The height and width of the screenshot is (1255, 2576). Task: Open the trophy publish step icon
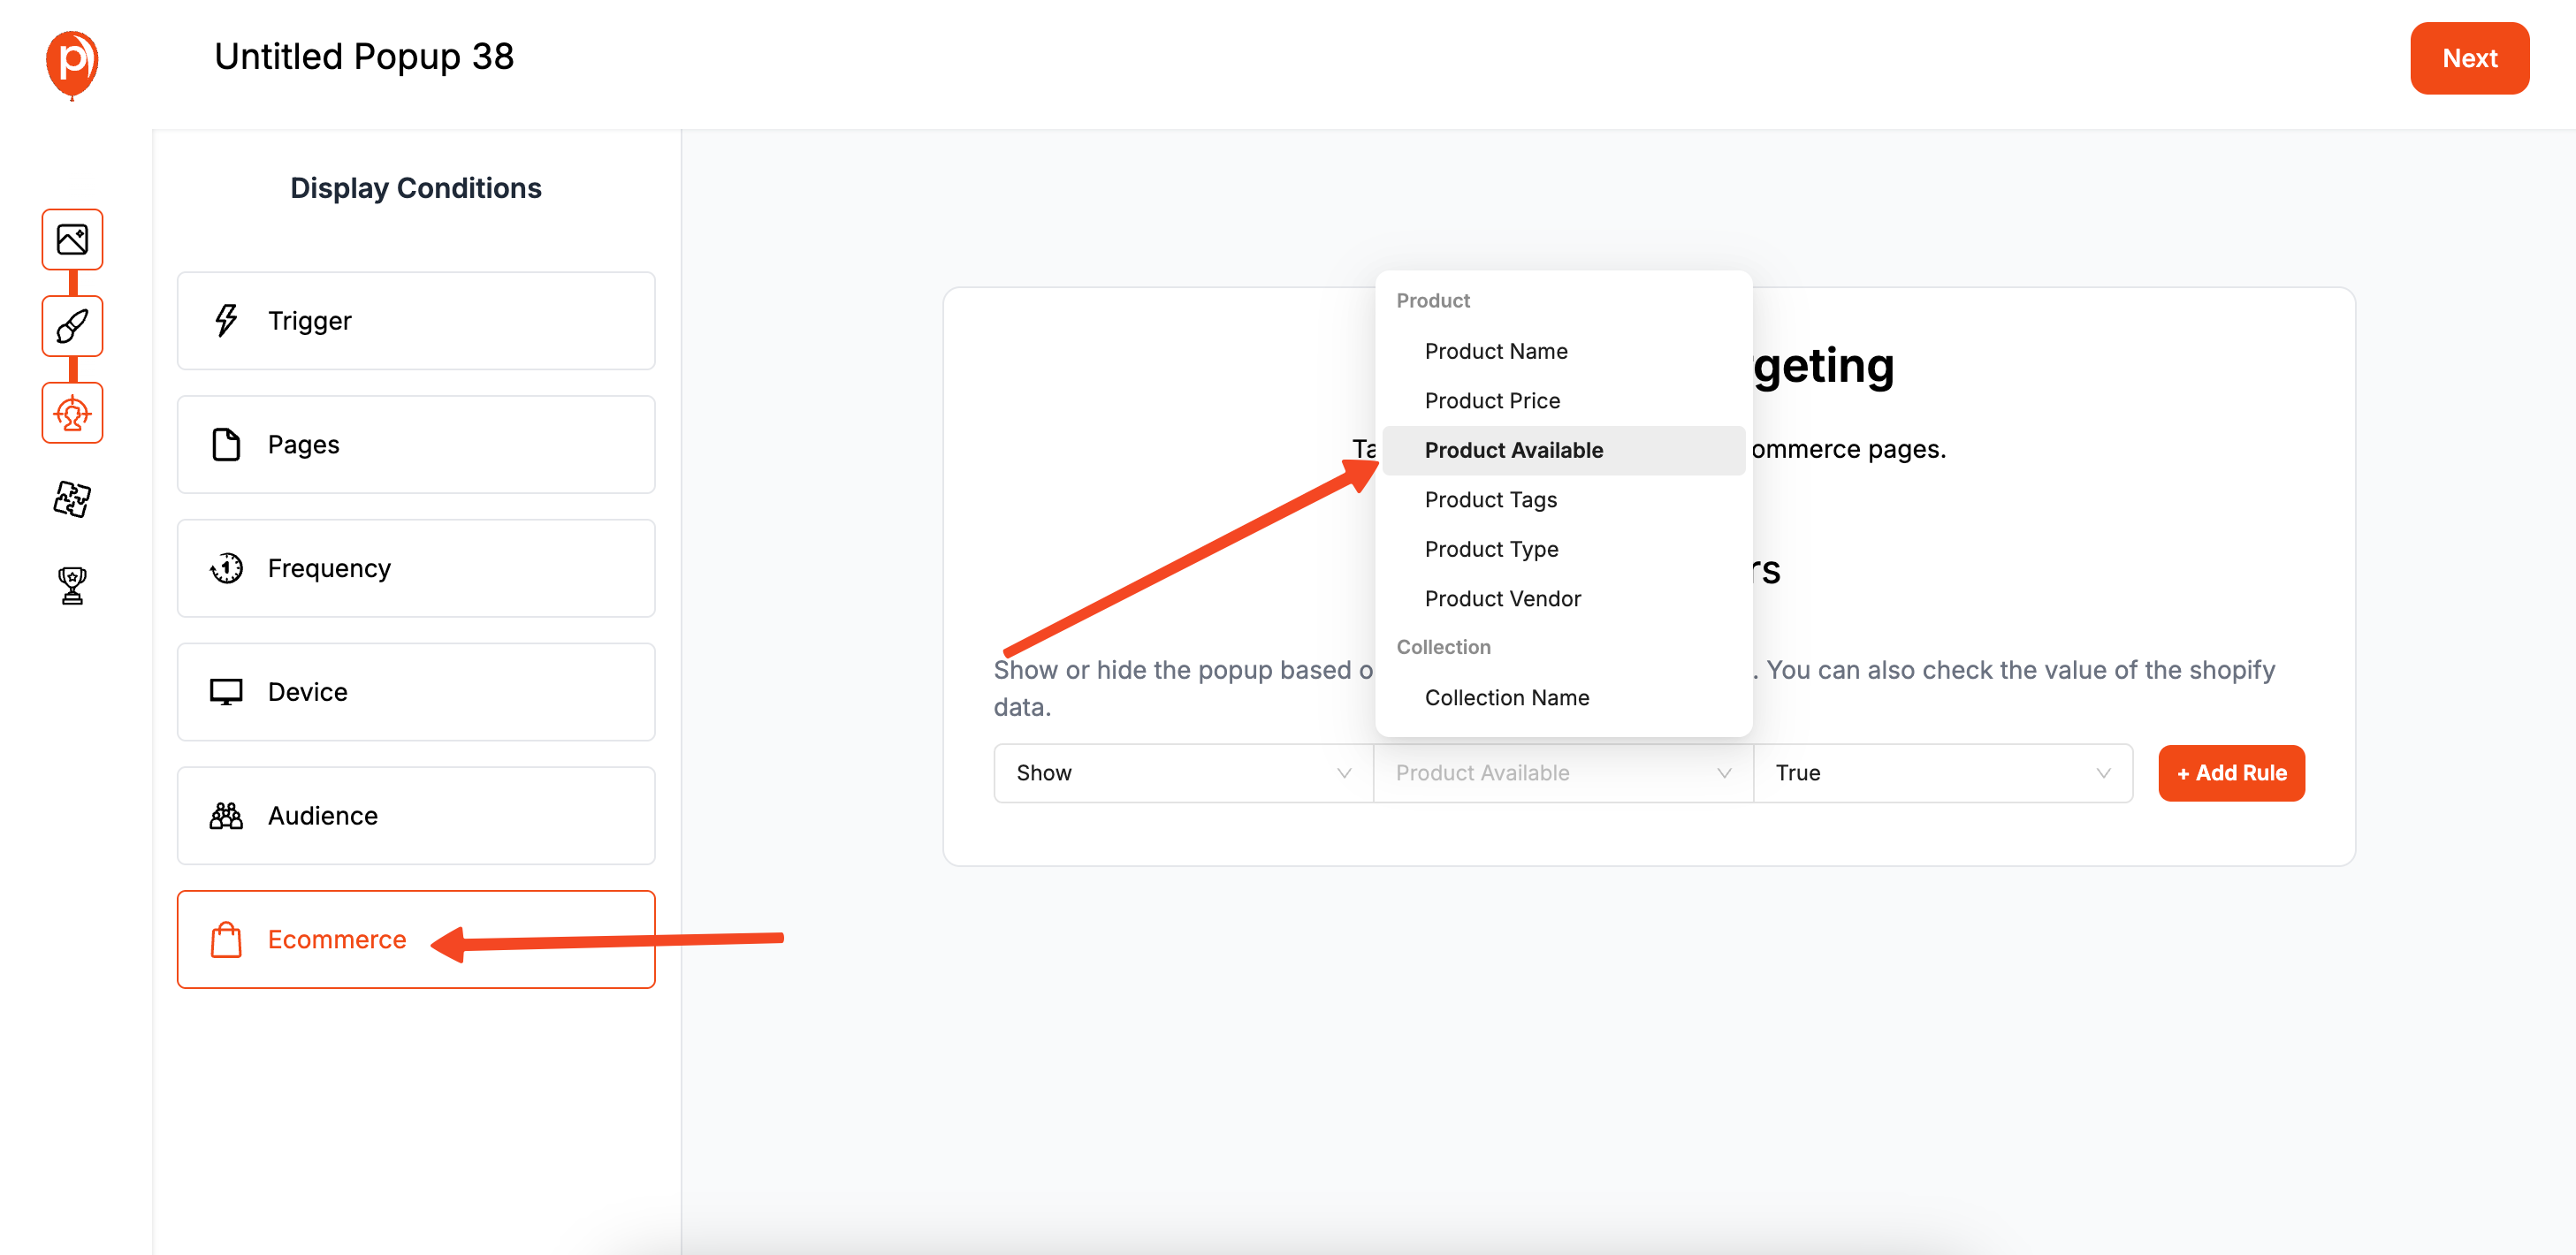pos(72,585)
